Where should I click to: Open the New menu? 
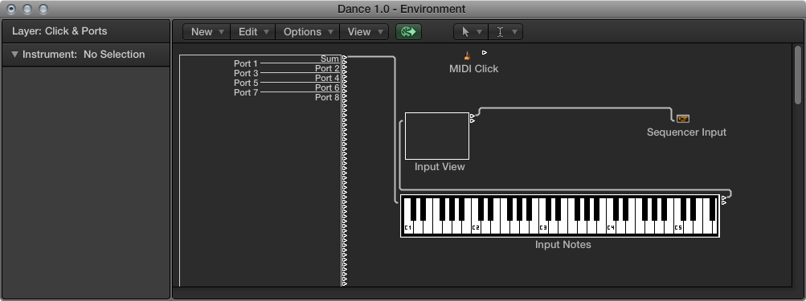tap(207, 32)
